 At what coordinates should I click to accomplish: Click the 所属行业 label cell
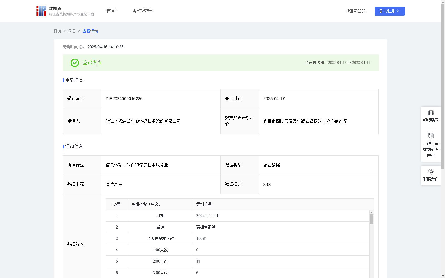pos(82,165)
